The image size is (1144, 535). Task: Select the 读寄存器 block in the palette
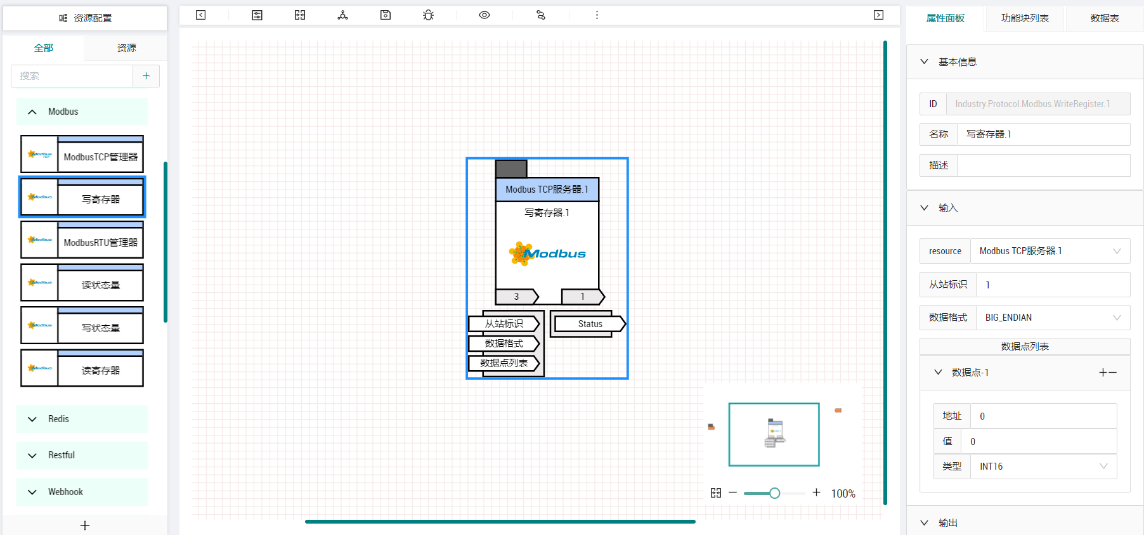[82, 368]
